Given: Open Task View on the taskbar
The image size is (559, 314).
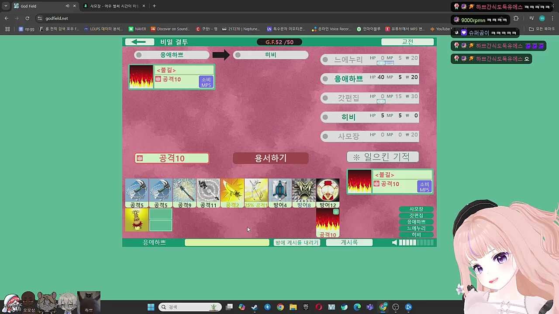Looking at the screenshot, I should (x=229, y=307).
